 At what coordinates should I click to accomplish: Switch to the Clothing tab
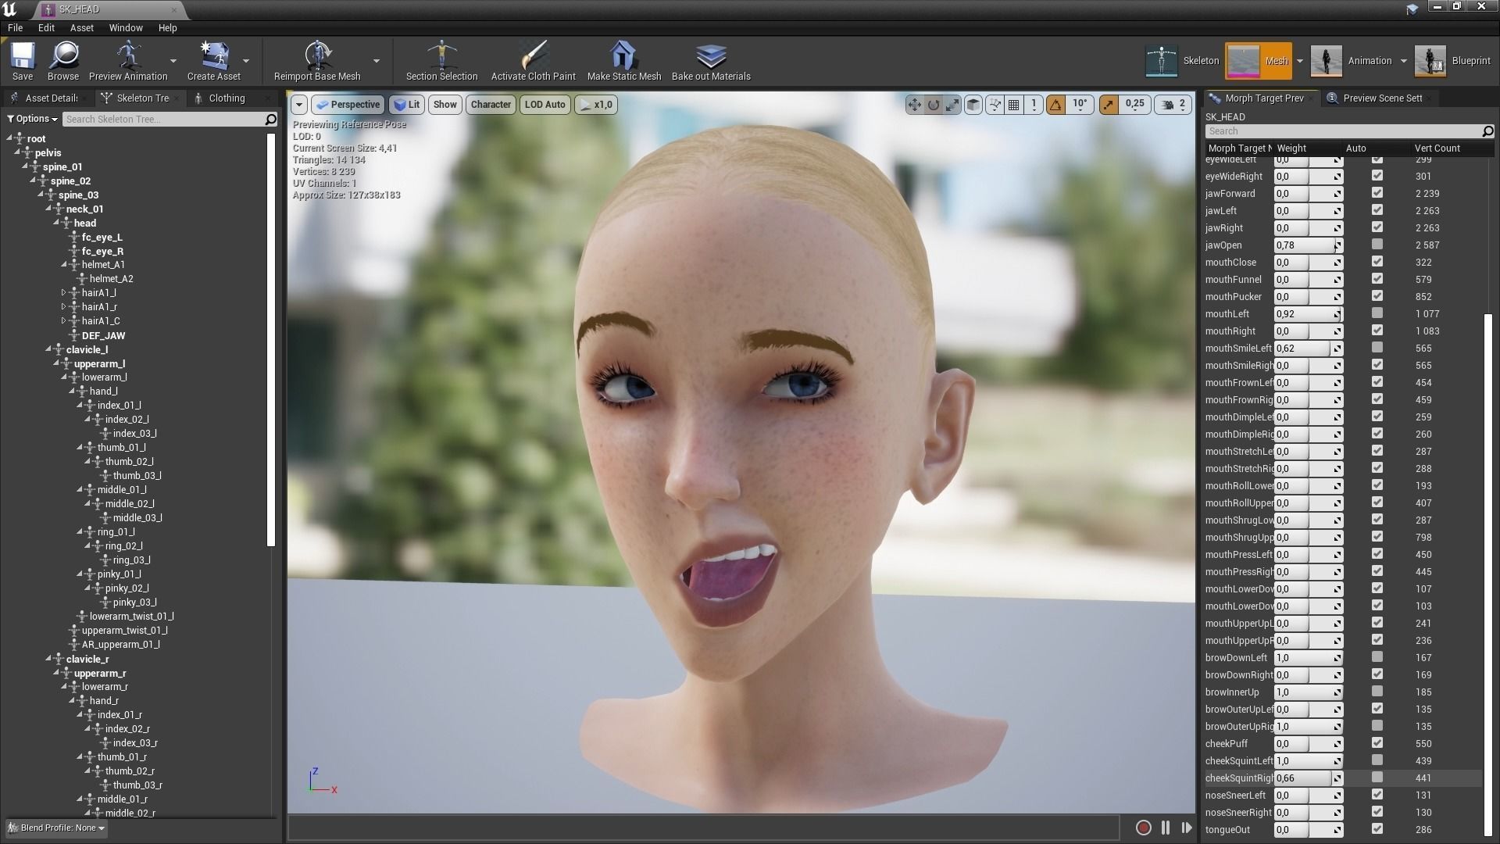(x=227, y=98)
